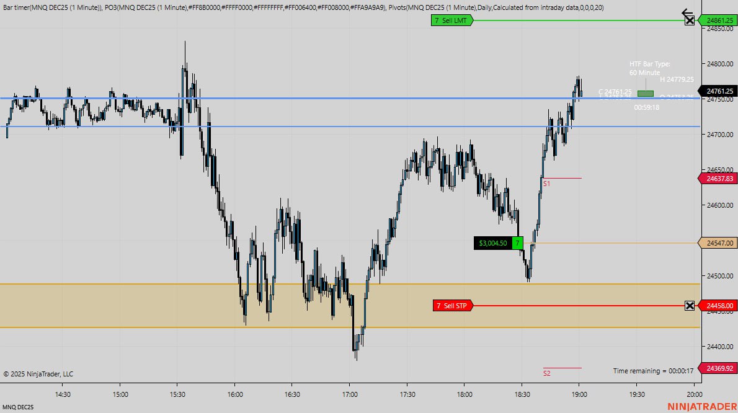Click the Time remaining = 00:00:17 bar timer
The image size is (738, 413).
(x=653, y=371)
